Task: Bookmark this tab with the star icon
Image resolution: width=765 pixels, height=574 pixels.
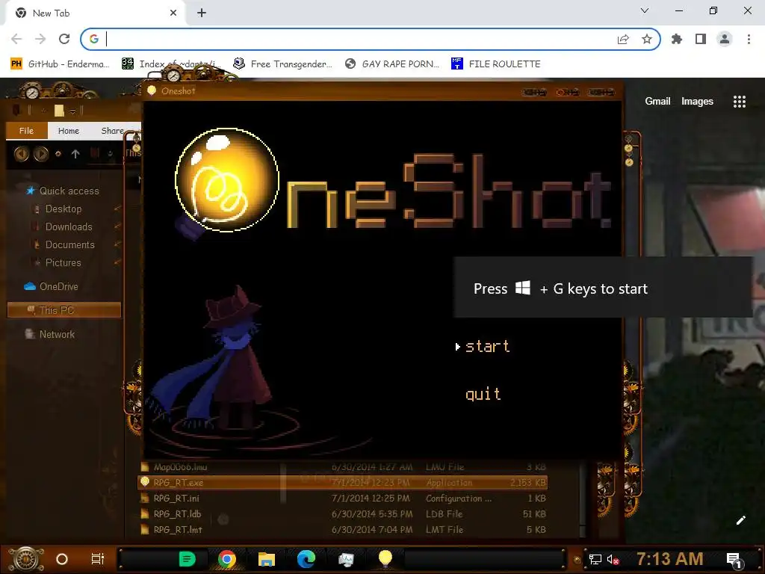Action: [647, 39]
